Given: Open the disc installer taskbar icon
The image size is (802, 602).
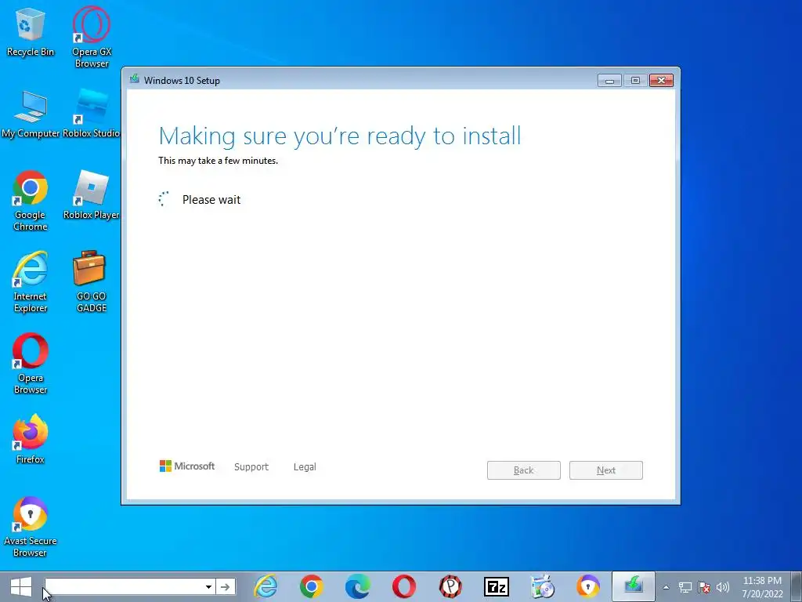Looking at the screenshot, I should [542, 586].
